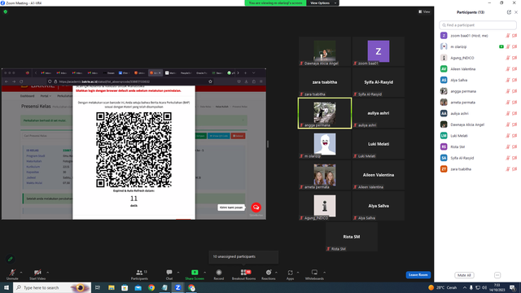Screen dimensions: 521x293
Task: Expand arrow next to Reactions
Action: 277,273
